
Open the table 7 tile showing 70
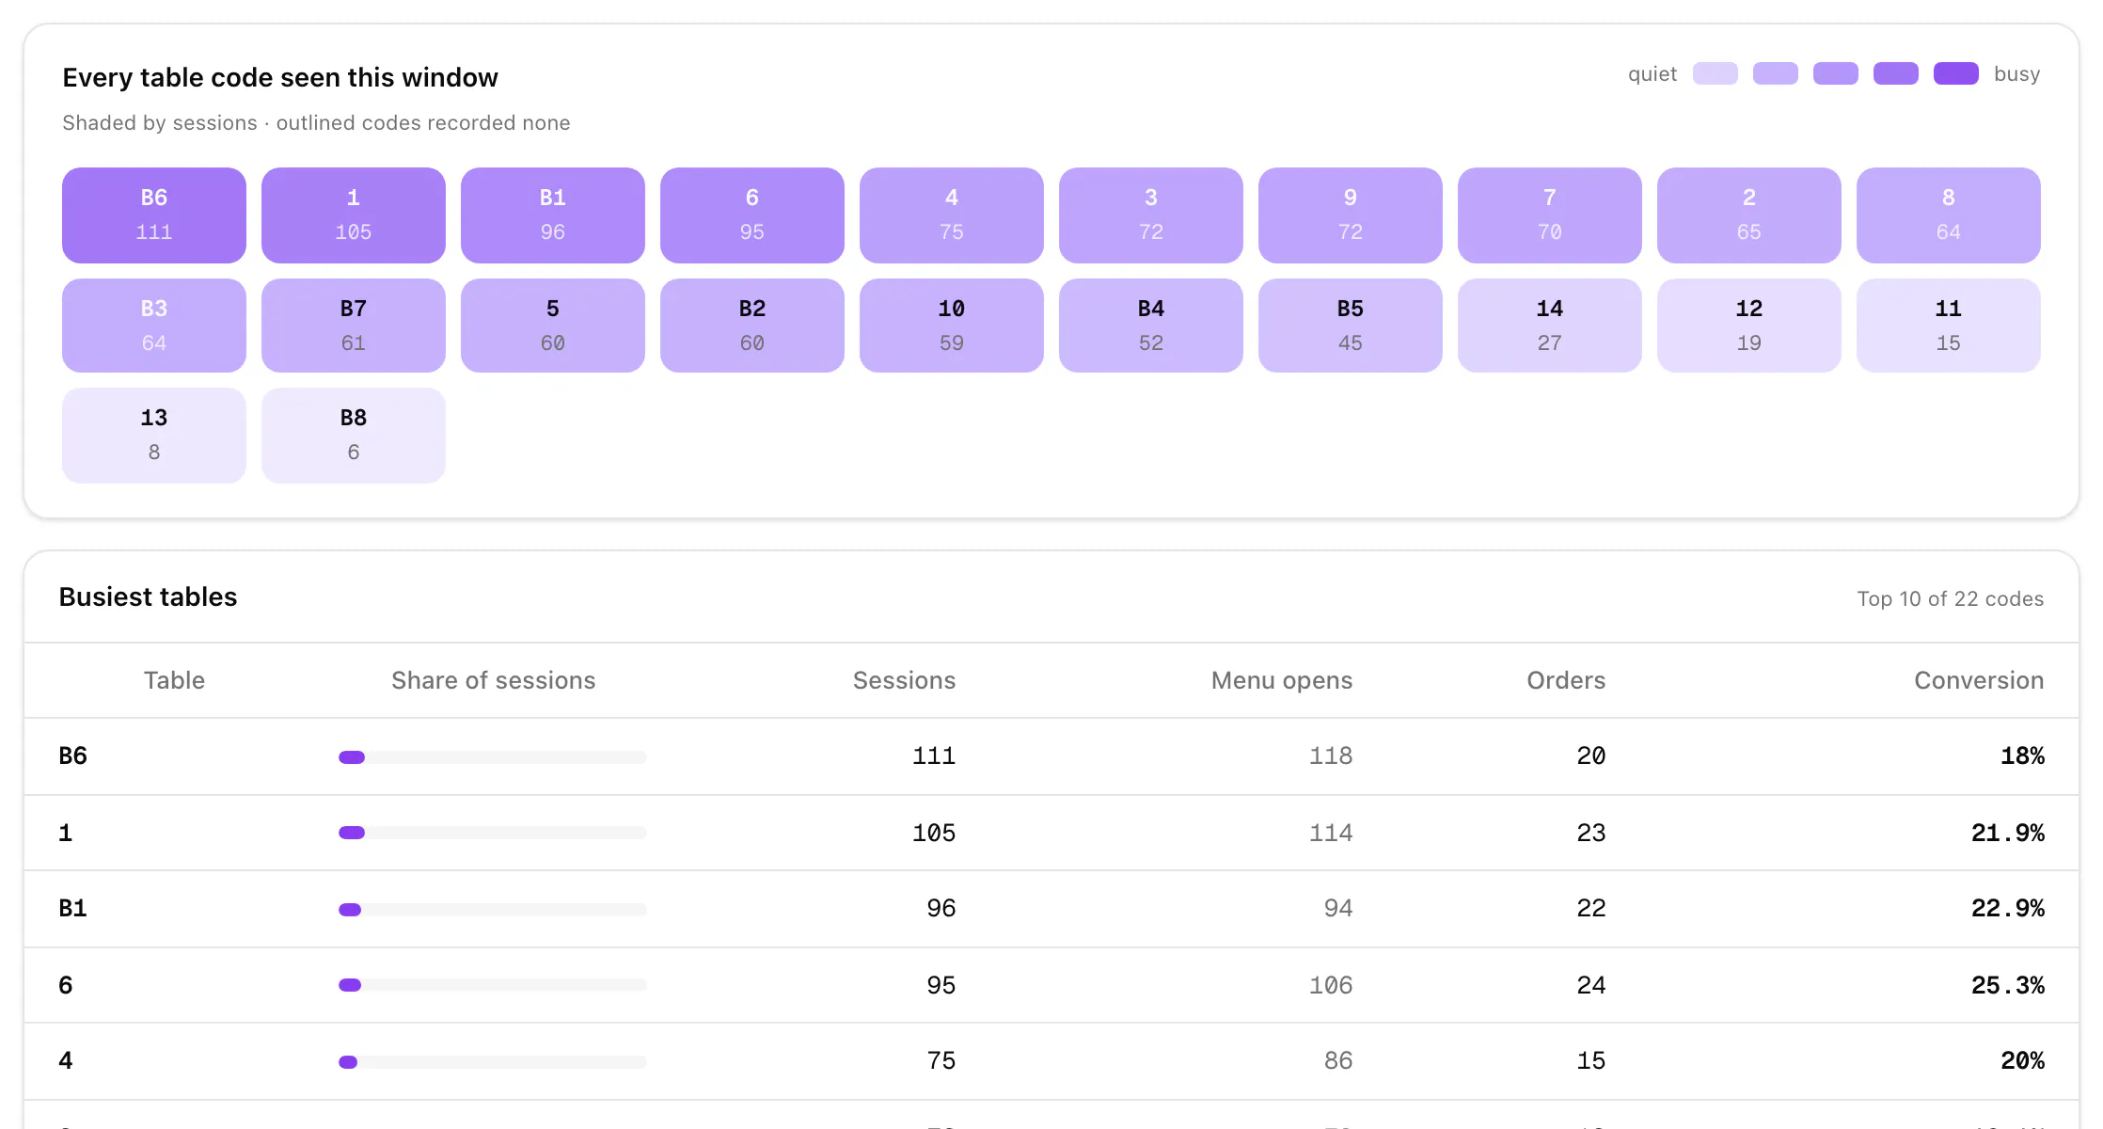pos(1550,215)
